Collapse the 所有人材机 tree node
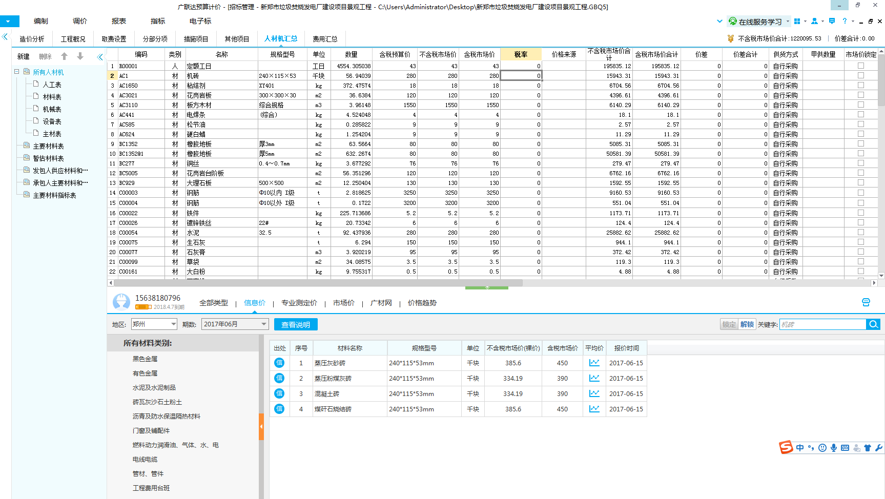 pos(17,72)
